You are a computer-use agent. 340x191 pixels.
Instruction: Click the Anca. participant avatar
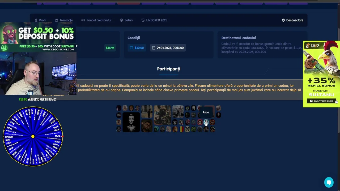(206, 122)
